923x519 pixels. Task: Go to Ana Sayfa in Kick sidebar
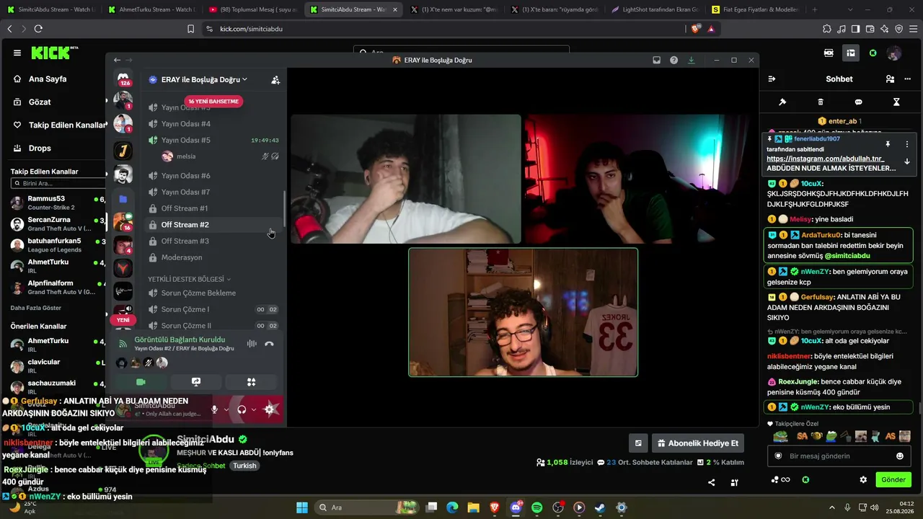[48, 79]
